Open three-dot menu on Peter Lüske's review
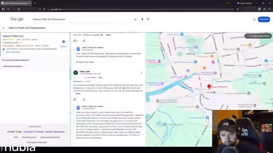 pyautogui.click(x=141, y=73)
